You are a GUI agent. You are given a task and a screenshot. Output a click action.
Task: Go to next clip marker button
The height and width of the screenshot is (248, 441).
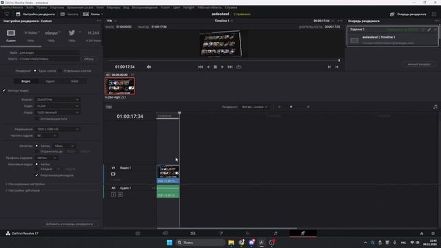(337, 67)
